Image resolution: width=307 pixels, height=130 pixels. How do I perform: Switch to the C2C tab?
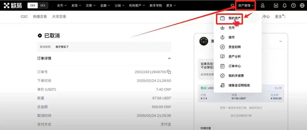pos(24,17)
